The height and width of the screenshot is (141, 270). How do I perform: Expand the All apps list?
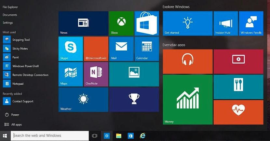pyautogui.click(x=16, y=125)
